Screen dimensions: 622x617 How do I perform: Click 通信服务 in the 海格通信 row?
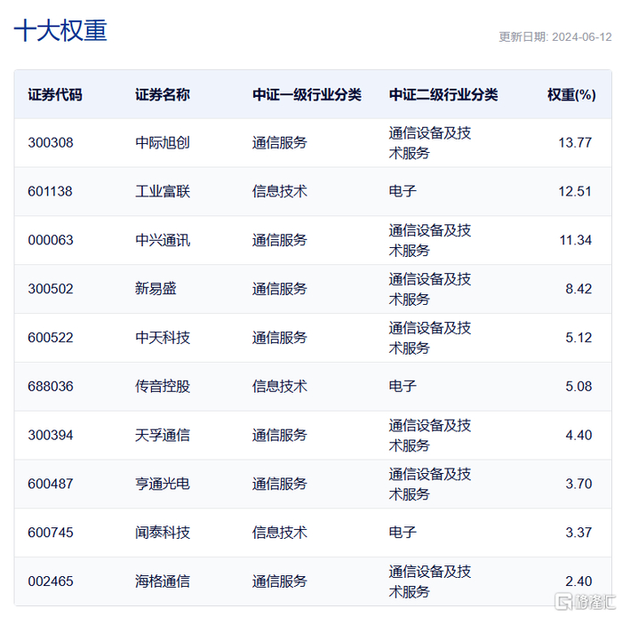coord(279,581)
